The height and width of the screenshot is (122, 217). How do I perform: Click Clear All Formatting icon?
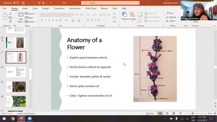coord(81,15)
